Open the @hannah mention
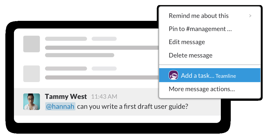The image size is (268, 139). point(60,106)
